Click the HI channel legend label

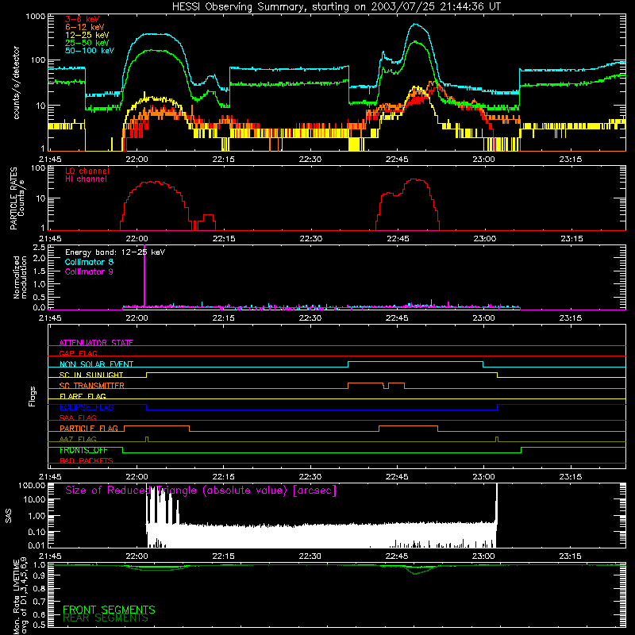(87, 179)
